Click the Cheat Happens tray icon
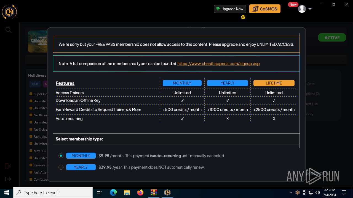The height and width of the screenshot is (198, 353). click(x=298, y=193)
